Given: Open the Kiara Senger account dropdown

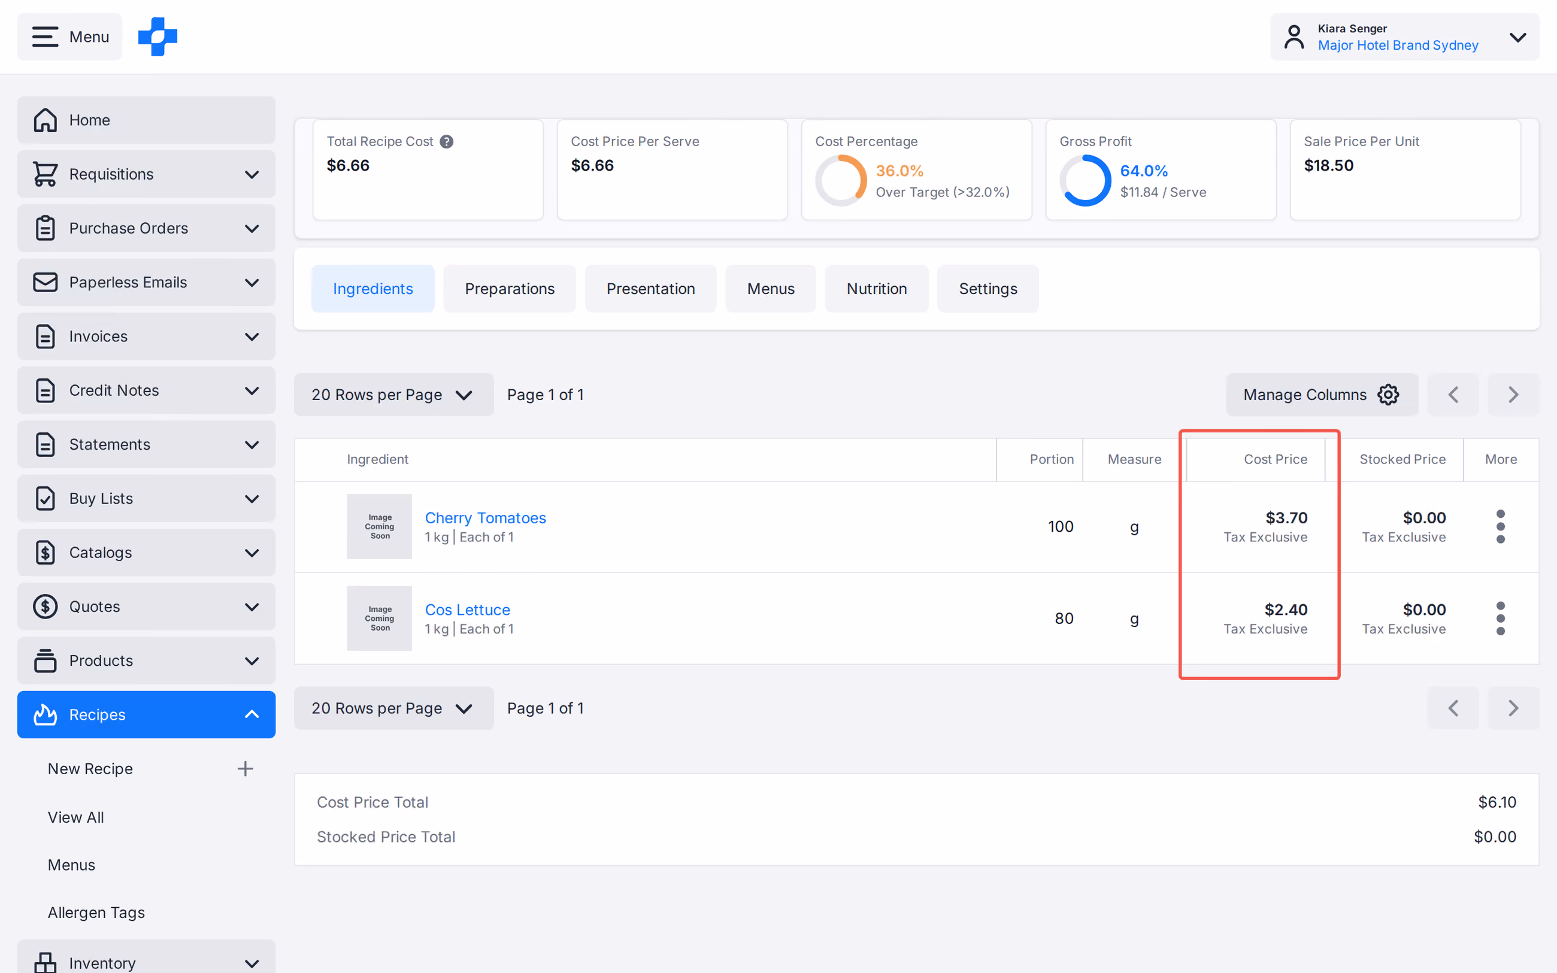Looking at the screenshot, I should click(x=1404, y=37).
